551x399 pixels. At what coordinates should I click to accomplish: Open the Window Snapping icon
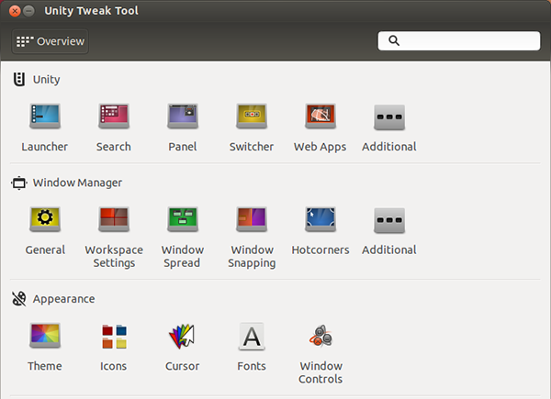coord(252,219)
